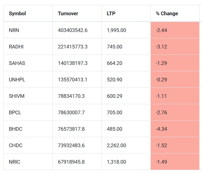Click the Symbol column header
202x174 pixels.
[17, 13]
